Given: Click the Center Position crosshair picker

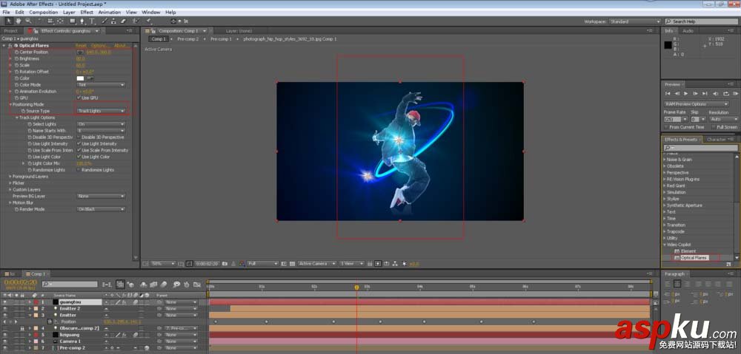Looking at the screenshot, I should [79, 52].
